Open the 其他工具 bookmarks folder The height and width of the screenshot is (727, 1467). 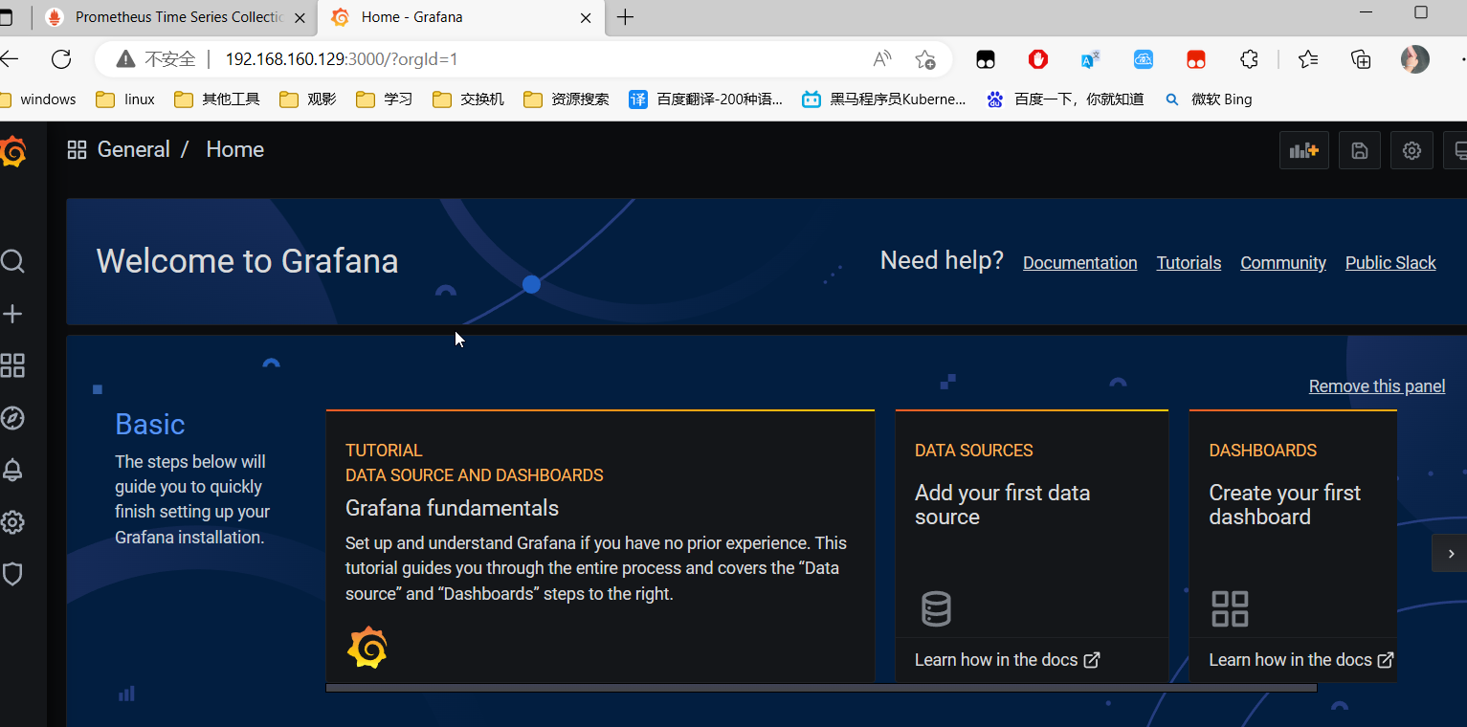point(217,99)
